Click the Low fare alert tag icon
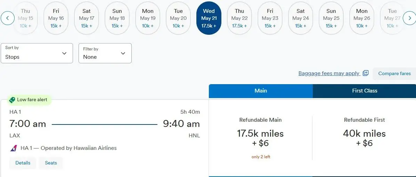Viewport: 416px width, 177px height. [12, 100]
